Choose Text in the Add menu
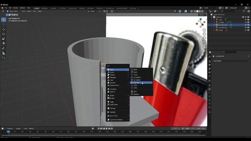Viewport: 251px width, 141px height. coord(118,80)
